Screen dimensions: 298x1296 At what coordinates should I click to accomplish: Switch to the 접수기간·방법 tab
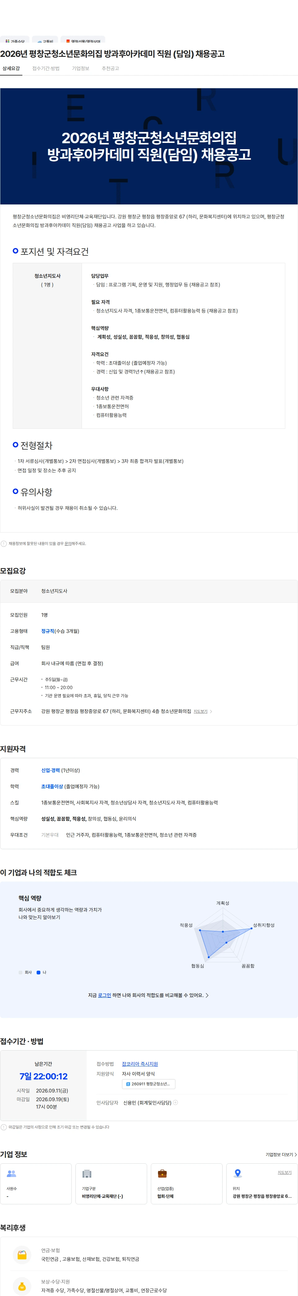pyautogui.click(x=46, y=68)
